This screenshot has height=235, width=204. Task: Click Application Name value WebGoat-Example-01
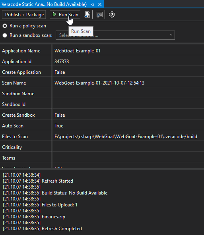click(77, 51)
